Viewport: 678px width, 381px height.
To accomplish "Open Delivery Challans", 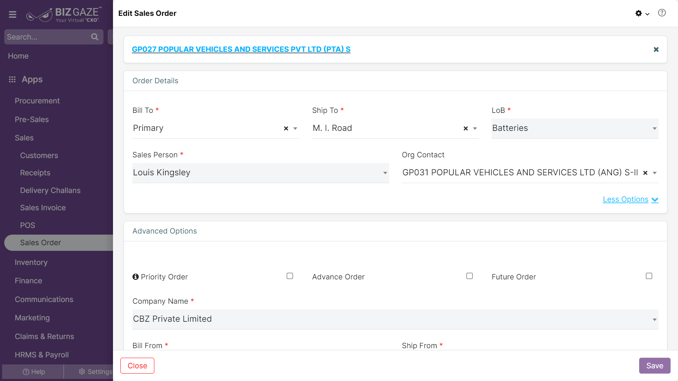I will [50, 190].
